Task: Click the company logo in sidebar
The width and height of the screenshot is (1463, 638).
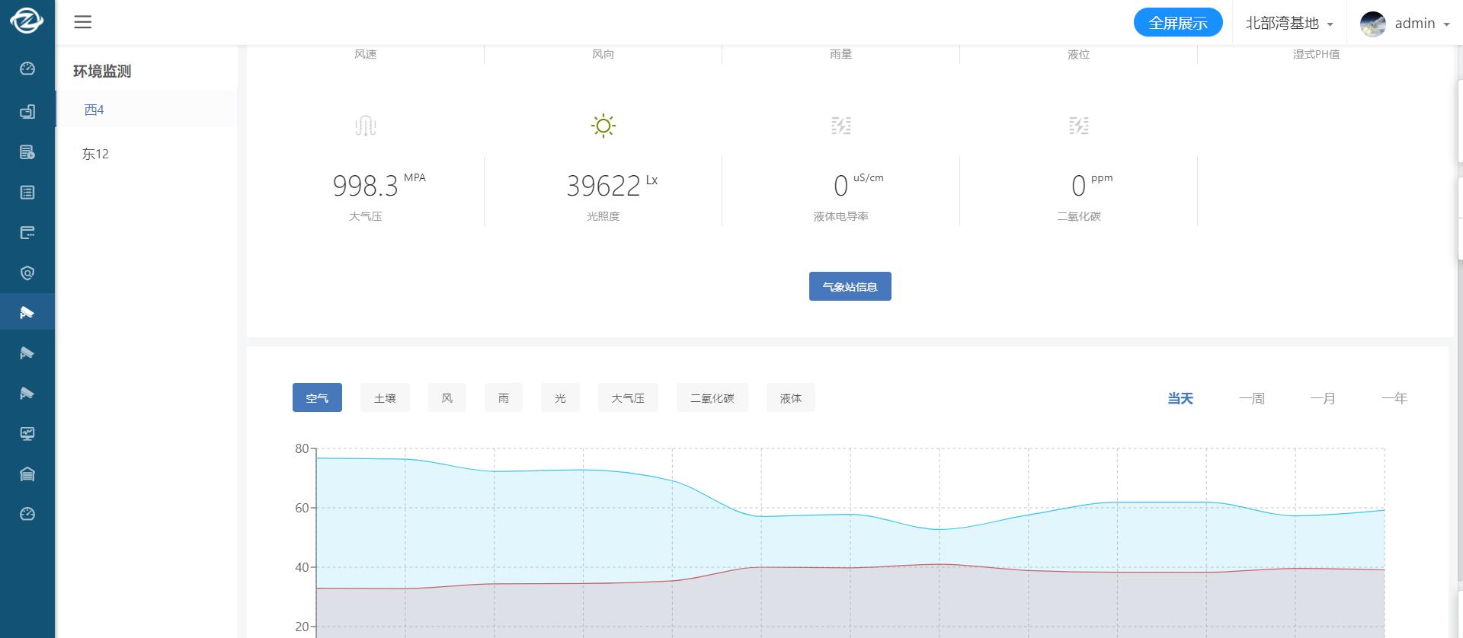Action: [27, 21]
